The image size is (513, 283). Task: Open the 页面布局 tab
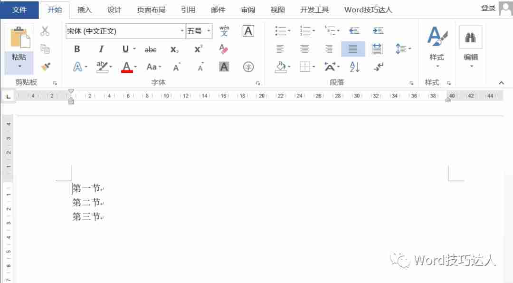coord(151,10)
